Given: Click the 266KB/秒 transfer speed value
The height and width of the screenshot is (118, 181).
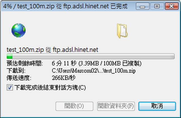Looking at the screenshot, I should pyautogui.click(x=64, y=78).
